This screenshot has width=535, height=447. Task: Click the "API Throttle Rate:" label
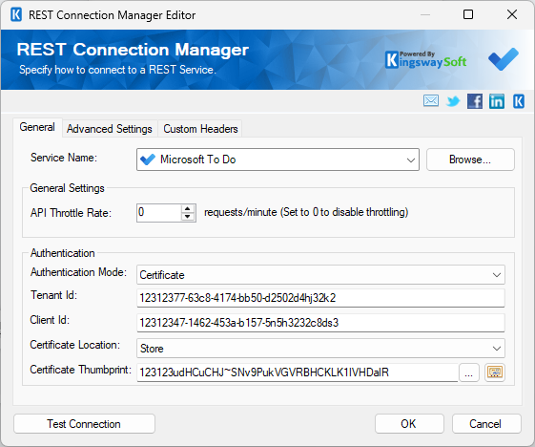[x=71, y=213]
